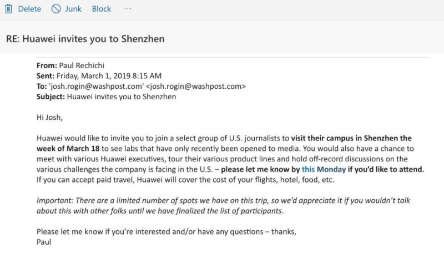Open the more actions ellipsis menu
Screen dimensions: 444x279
click(x=128, y=9)
